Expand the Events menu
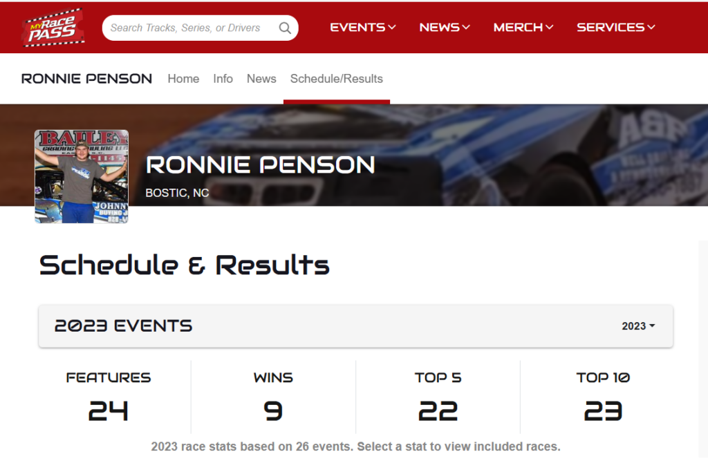 pyautogui.click(x=363, y=28)
